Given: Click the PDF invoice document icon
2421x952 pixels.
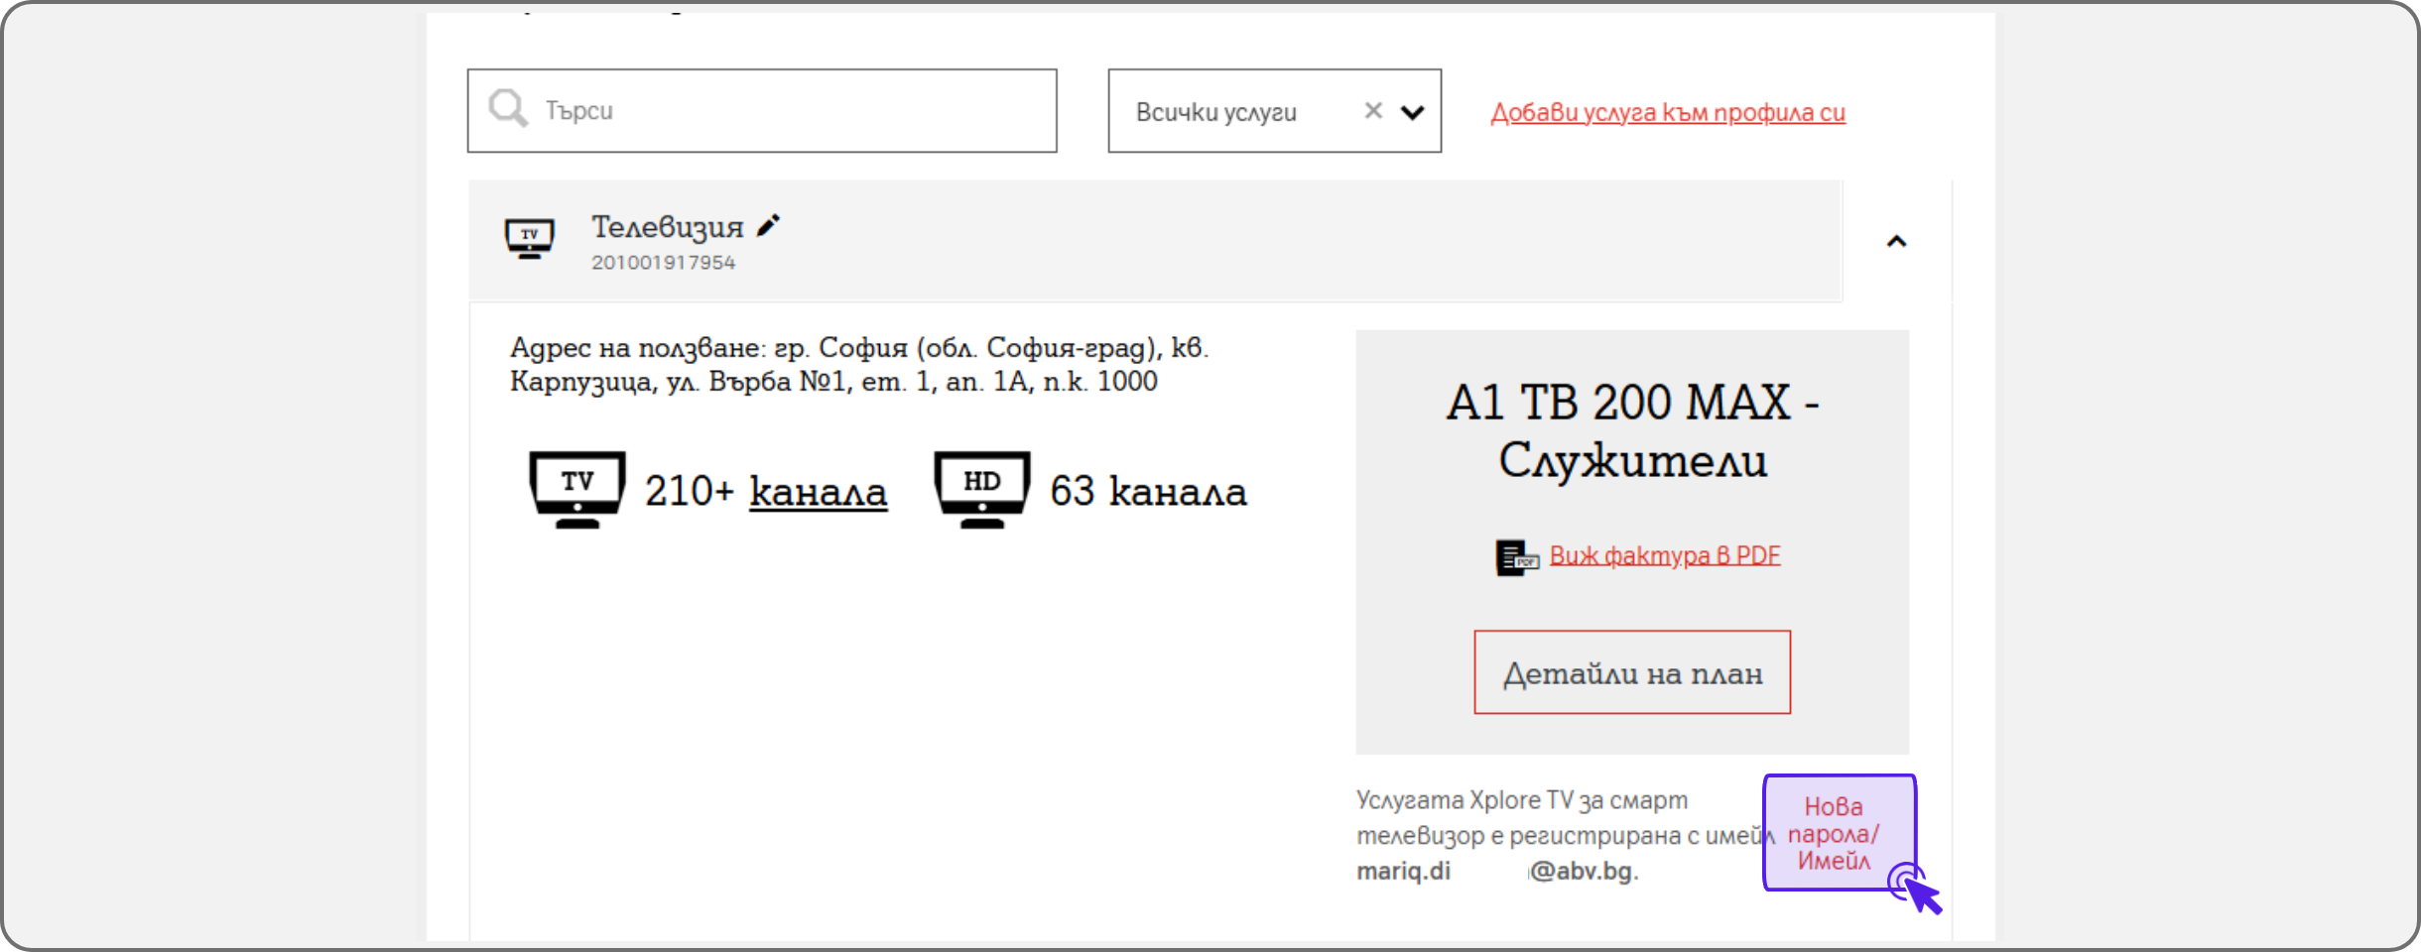Looking at the screenshot, I should (x=1516, y=557).
